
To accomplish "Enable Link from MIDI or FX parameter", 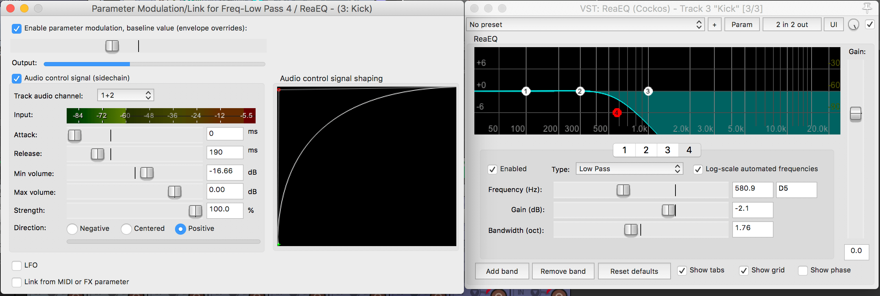I will [17, 282].
